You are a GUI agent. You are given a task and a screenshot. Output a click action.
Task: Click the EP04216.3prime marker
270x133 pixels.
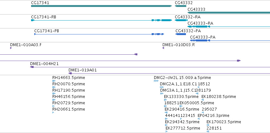click(199, 118)
